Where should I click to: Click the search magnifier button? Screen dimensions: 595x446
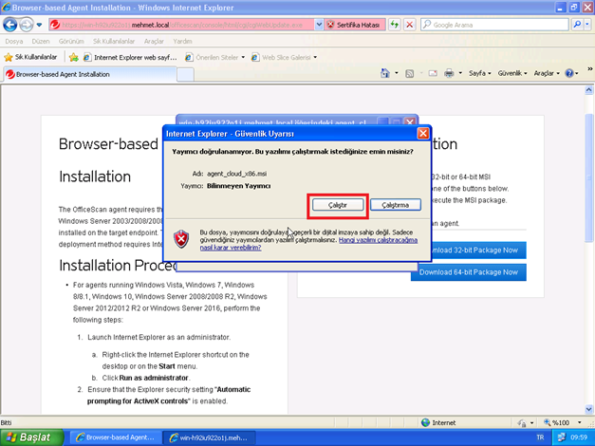tap(577, 25)
